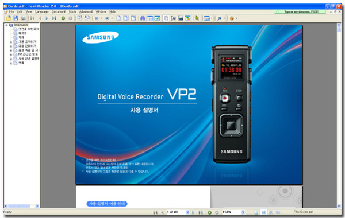Select the text selection tool

174,18
